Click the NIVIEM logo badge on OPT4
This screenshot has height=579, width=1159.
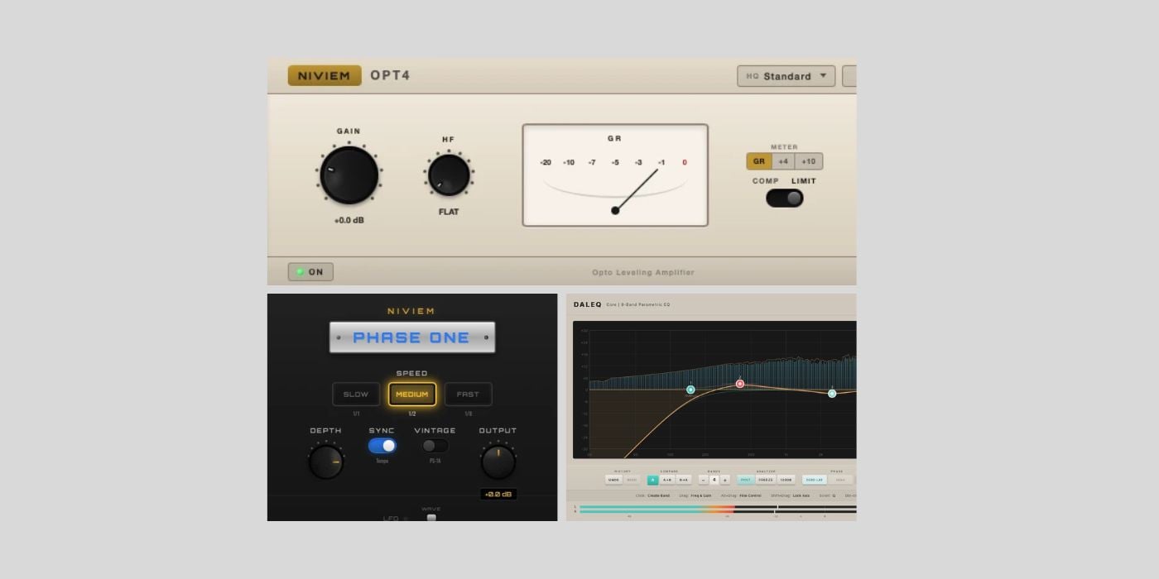325,75
